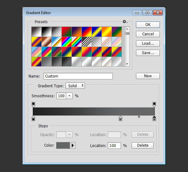Click the scroll down arrow in presets

[x=127, y=64]
